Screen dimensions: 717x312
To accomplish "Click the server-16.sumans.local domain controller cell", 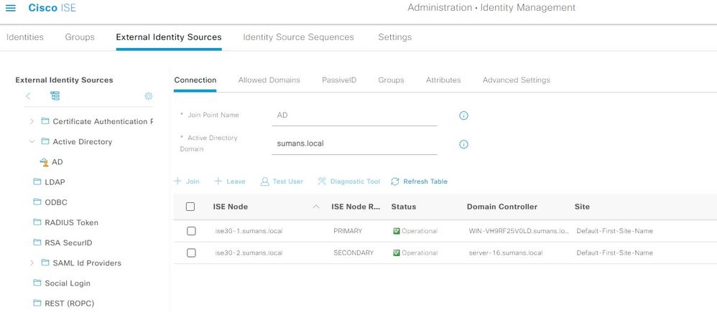I will (x=506, y=253).
